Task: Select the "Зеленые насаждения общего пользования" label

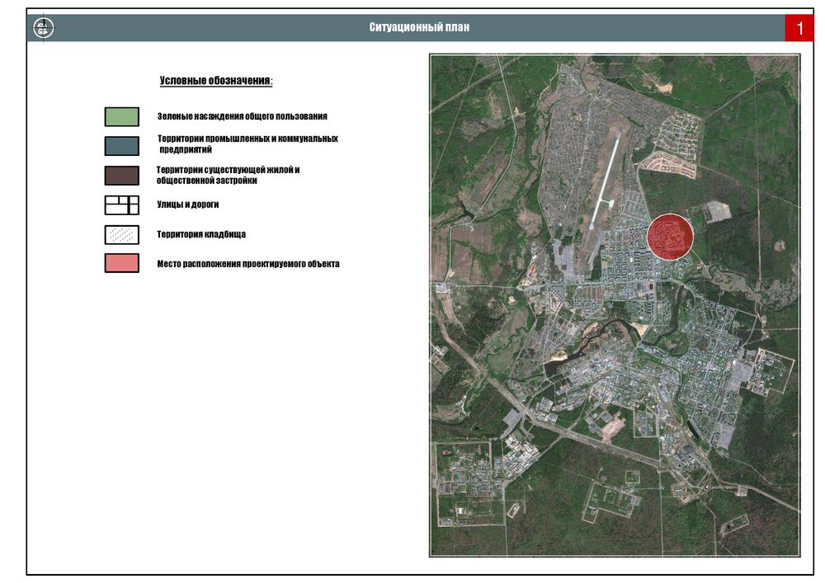Action: coord(242,117)
